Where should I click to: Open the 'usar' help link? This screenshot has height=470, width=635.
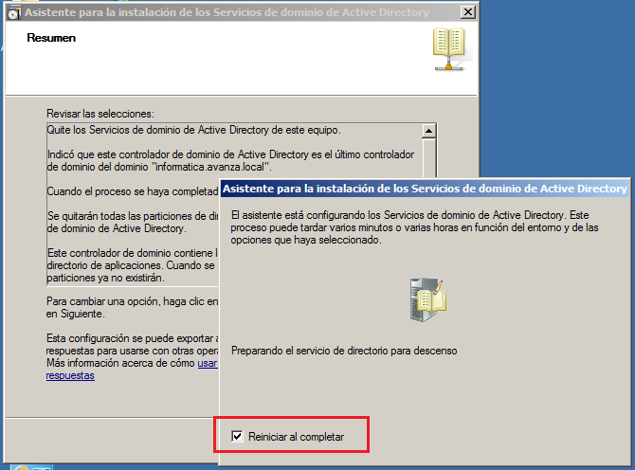pos(207,362)
